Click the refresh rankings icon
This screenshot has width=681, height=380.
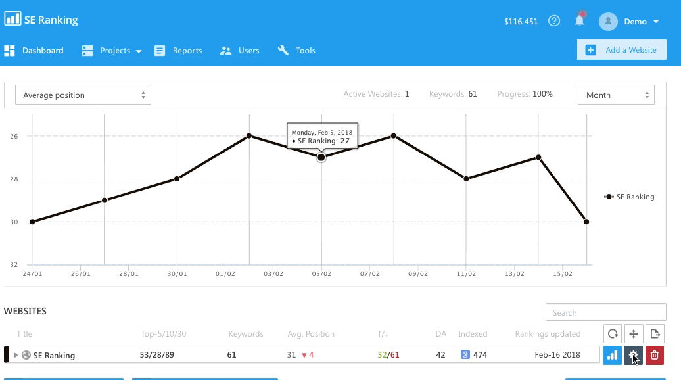(613, 333)
